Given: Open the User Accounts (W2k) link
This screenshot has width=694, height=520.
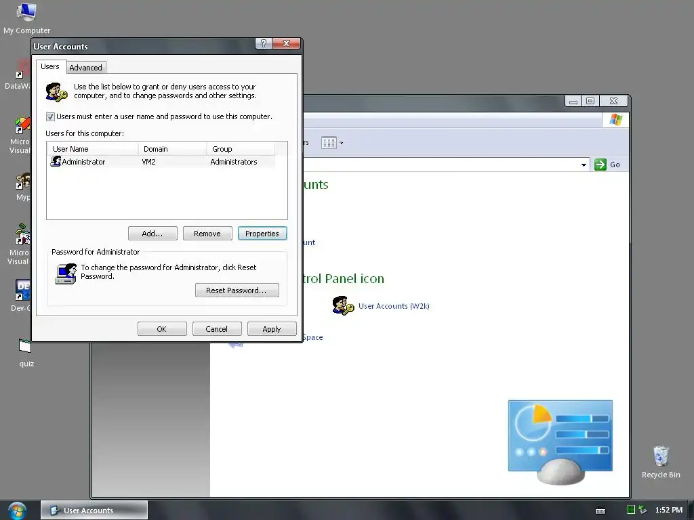Looking at the screenshot, I should coord(394,306).
